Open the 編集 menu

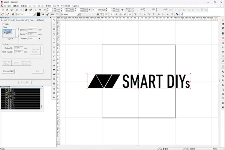point(16,6)
